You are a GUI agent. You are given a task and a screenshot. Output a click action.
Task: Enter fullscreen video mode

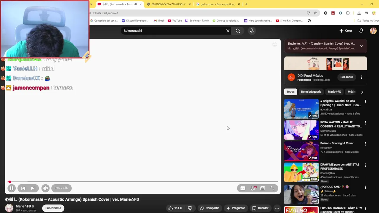pos(272,188)
